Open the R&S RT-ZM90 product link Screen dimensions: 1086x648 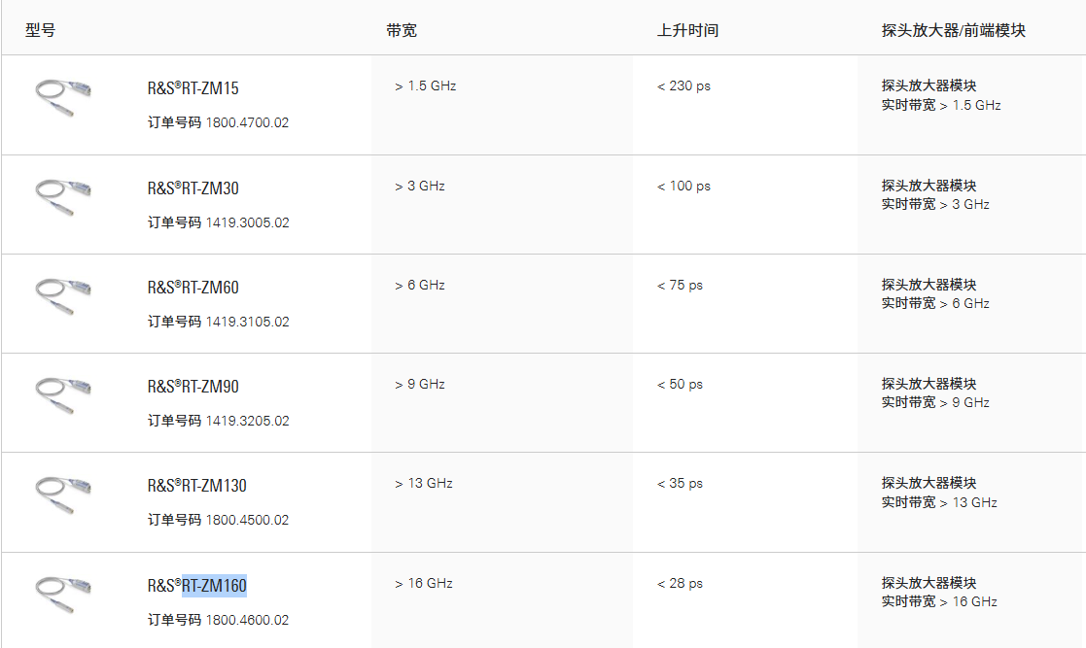pyautogui.click(x=193, y=387)
